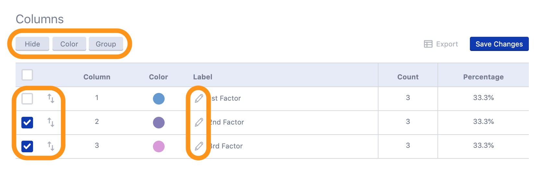Click the Percentage column header
The width and height of the screenshot is (547, 171).
click(x=483, y=77)
